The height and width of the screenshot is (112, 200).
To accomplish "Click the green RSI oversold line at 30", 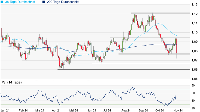I will [x=78, y=104].
